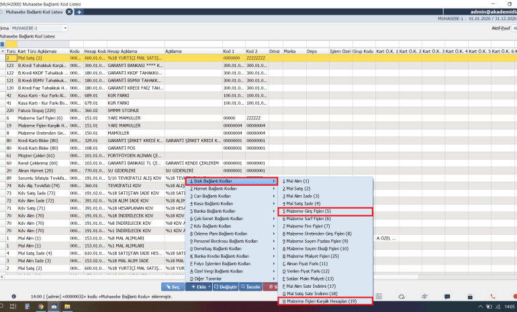
Task: Select Malzeme Giriş Fişleri (5)
Action: click(x=326, y=211)
